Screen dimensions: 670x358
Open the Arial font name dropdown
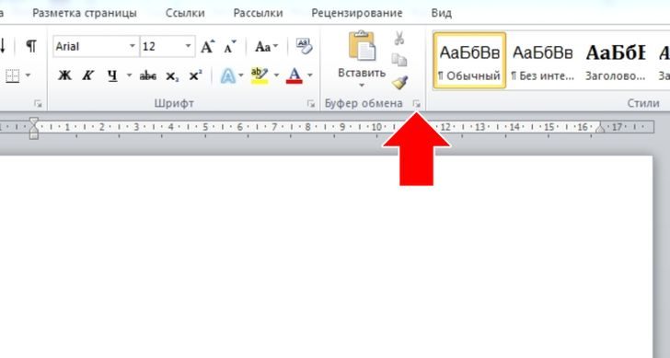click(133, 46)
